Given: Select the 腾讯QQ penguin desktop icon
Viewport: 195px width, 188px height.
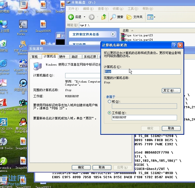Looking at the screenshot, I should [22, 126].
